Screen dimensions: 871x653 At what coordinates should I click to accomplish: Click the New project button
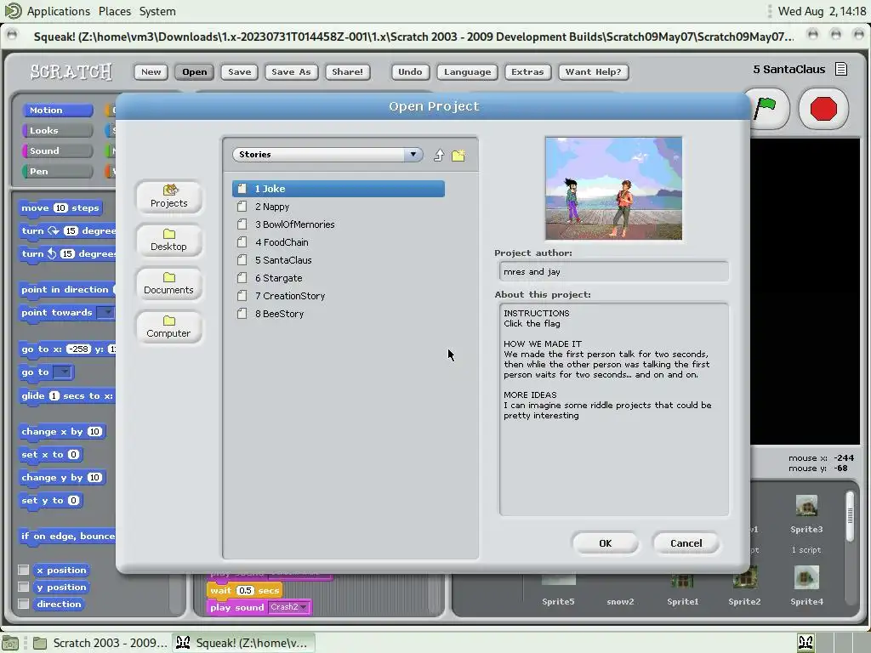(151, 71)
